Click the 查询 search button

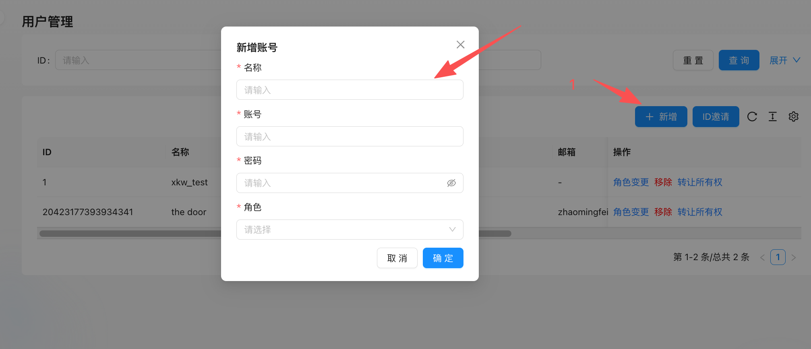click(x=739, y=60)
